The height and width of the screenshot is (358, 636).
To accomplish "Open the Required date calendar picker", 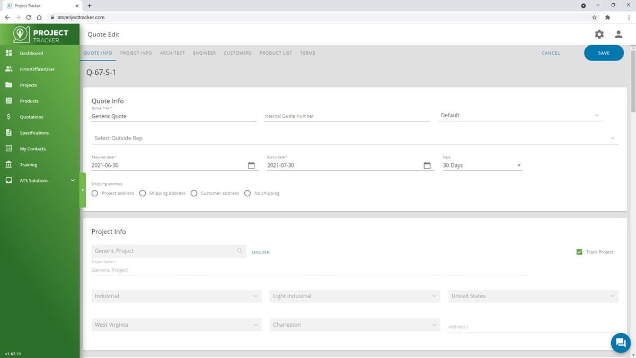I will [x=251, y=165].
